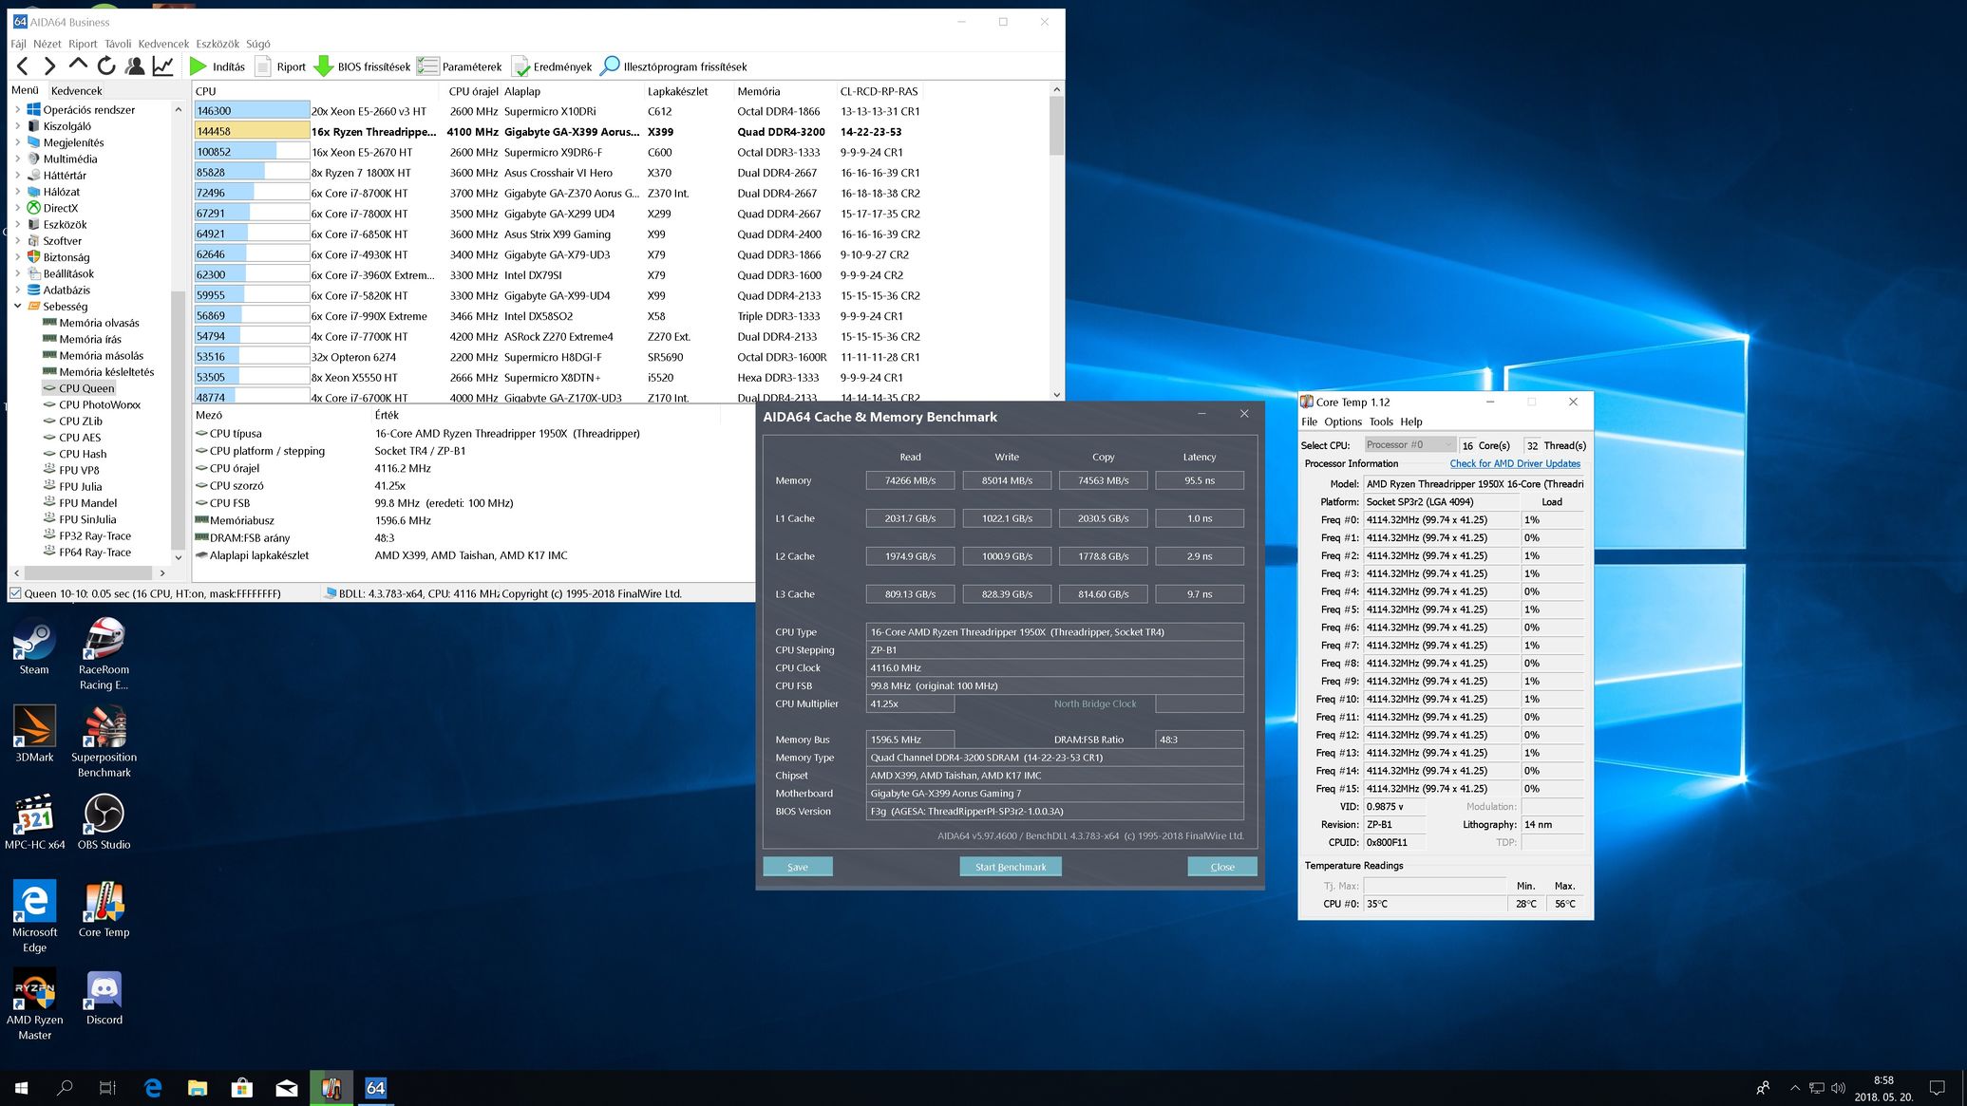
Task: Select CPU PhotoWorxx in the tree
Action: pyautogui.click(x=99, y=404)
